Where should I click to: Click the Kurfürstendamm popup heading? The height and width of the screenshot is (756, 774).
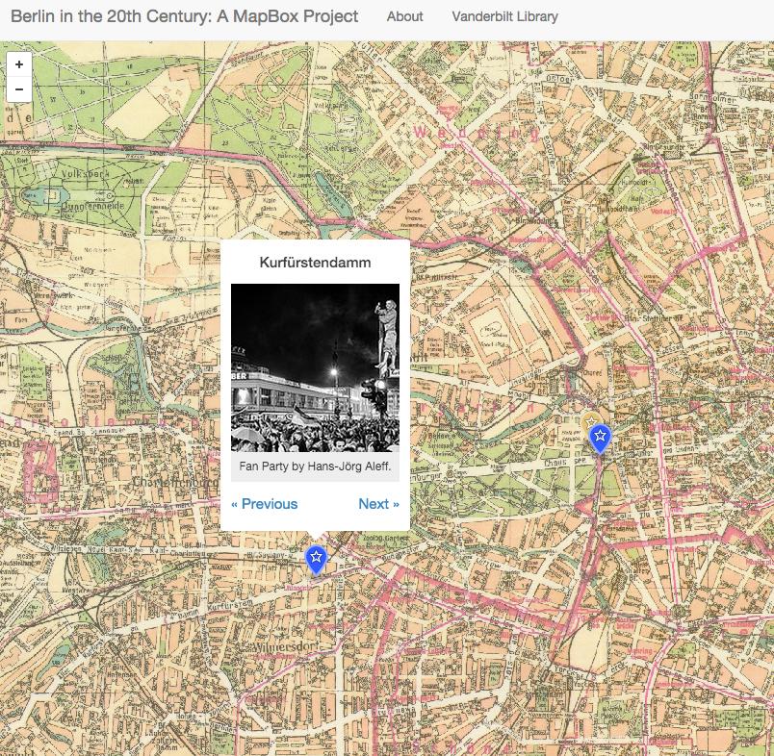click(x=315, y=263)
